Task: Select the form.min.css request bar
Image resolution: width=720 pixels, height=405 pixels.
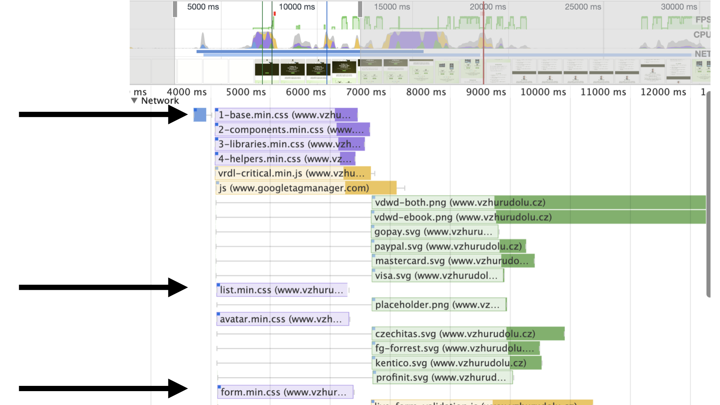Action: 285,392
